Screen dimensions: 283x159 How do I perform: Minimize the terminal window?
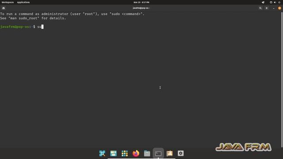pos(274,8)
